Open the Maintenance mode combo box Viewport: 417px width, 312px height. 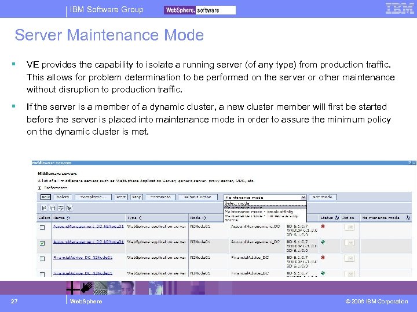point(265,198)
